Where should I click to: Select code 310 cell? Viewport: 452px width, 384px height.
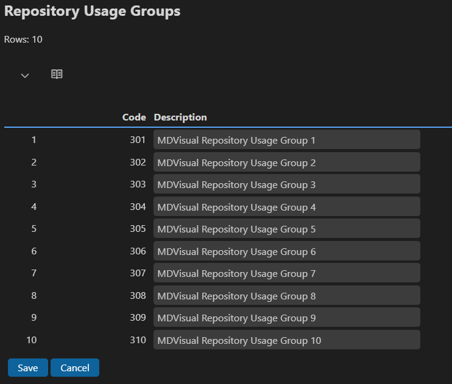coord(138,340)
